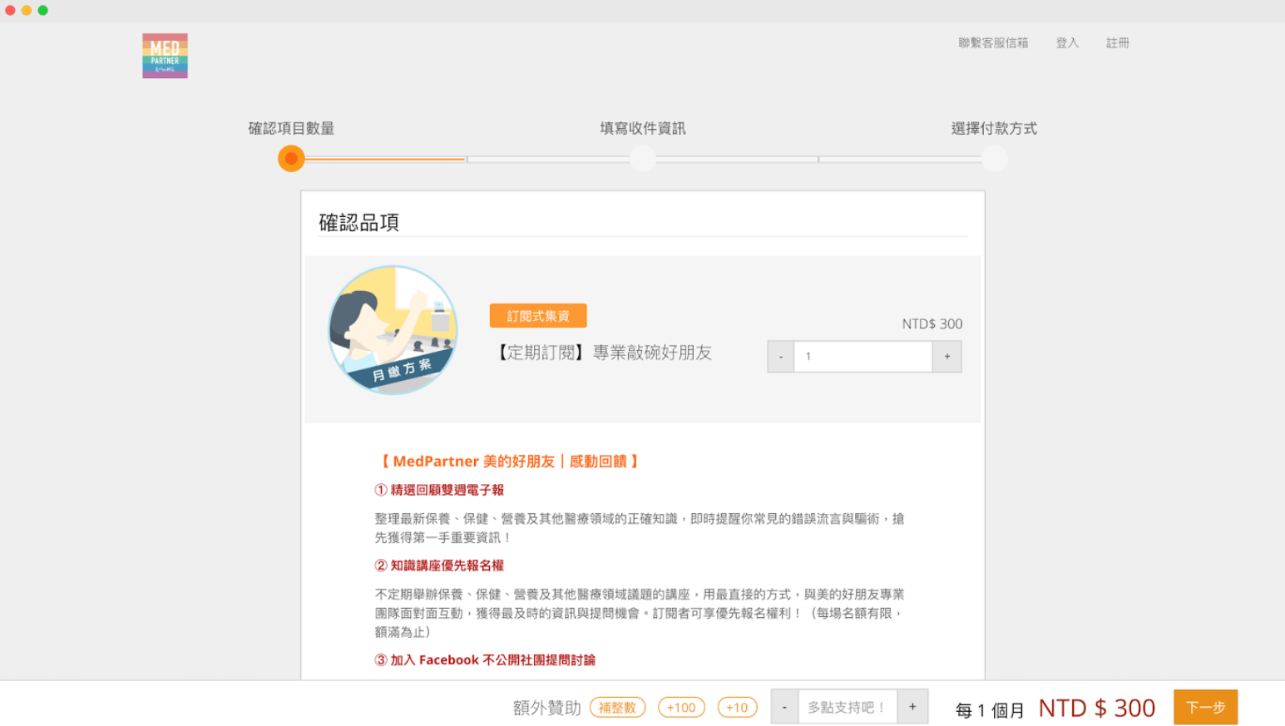Image resolution: width=1285 pixels, height=726 pixels.
Task: Open the 聯繫客服信箱 link
Action: point(993,43)
